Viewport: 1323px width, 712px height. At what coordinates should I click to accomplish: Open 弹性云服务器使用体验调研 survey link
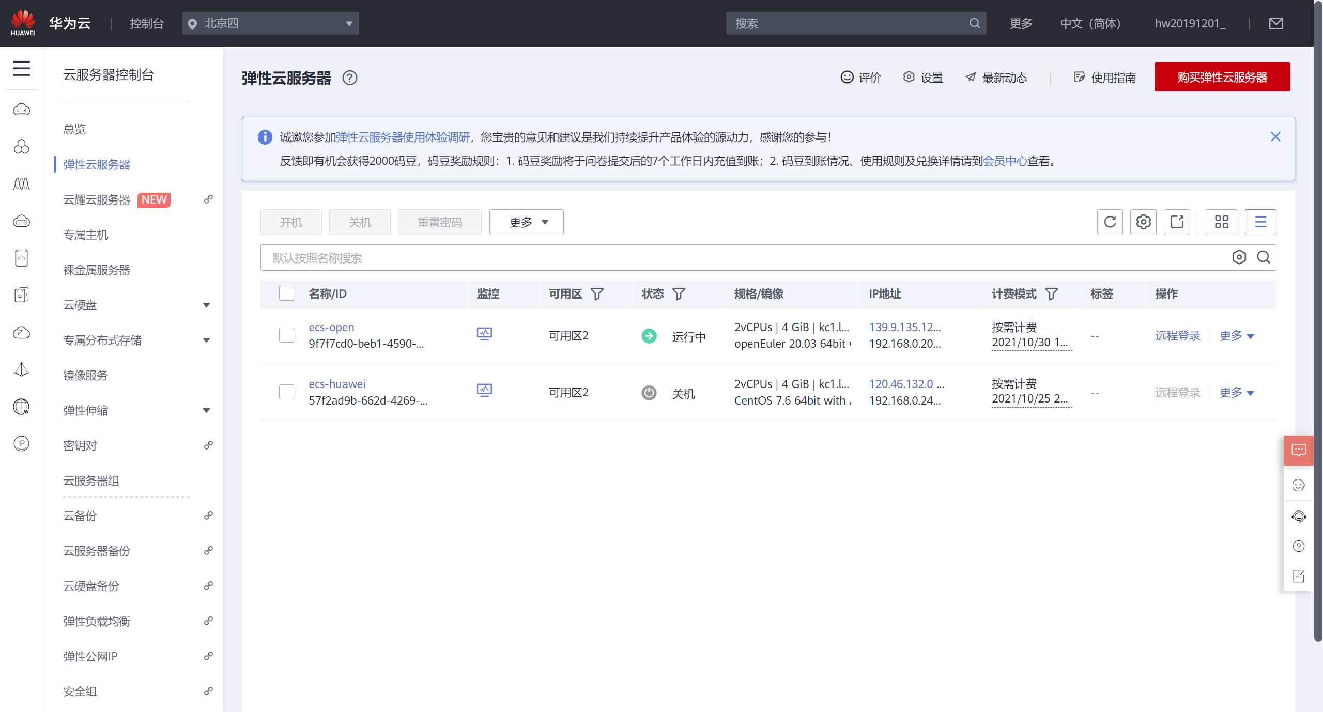[x=403, y=137]
